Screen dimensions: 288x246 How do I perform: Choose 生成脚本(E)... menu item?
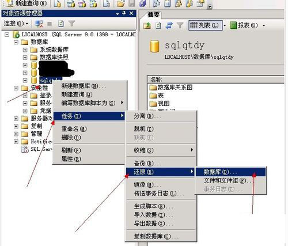click(x=161, y=206)
